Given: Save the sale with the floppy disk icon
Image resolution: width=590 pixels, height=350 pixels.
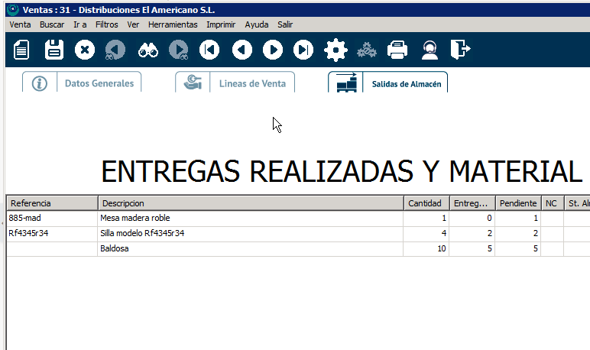Looking at the screenshot, I should (x=54, y=50).
